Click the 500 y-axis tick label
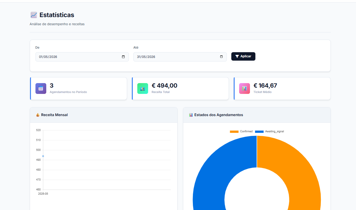Screen dimensions: 356x210 38,150
